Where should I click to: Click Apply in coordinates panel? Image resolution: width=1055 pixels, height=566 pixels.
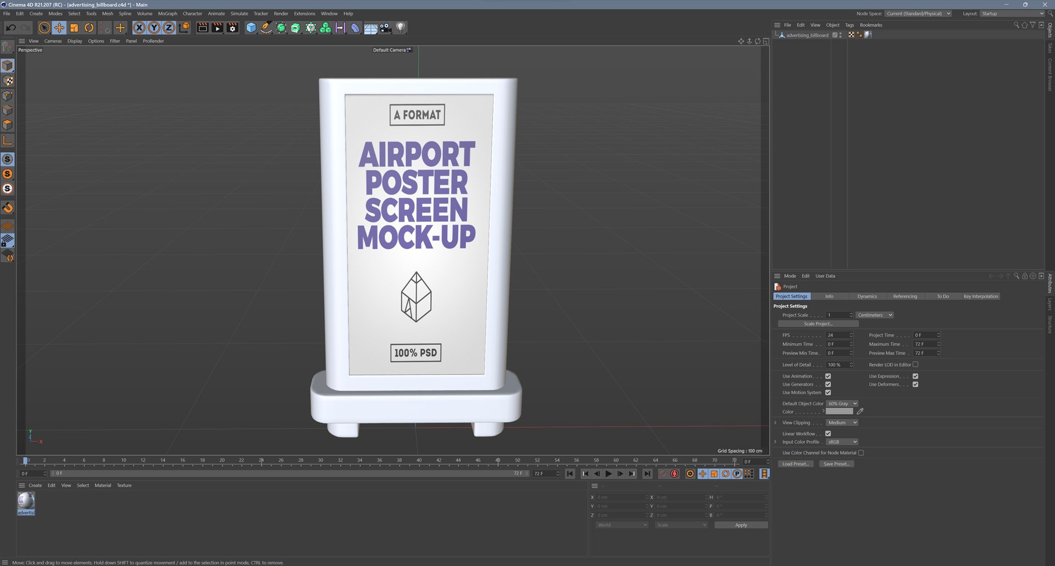(x=741, y=525)
